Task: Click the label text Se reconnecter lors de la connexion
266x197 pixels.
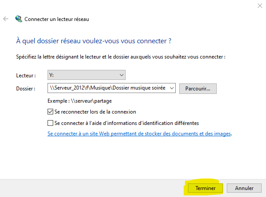Action: (x=95, y=112)
